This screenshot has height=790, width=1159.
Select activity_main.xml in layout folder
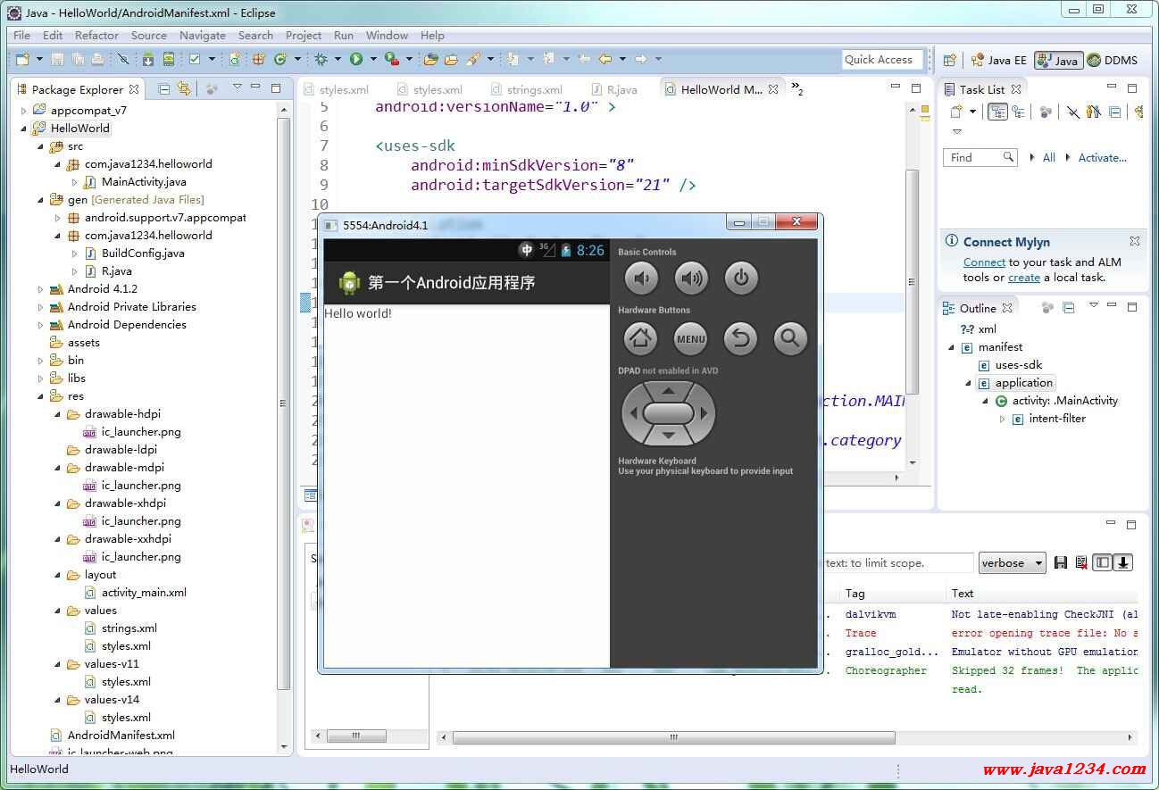pyautogui.click(x=135, y=593)
